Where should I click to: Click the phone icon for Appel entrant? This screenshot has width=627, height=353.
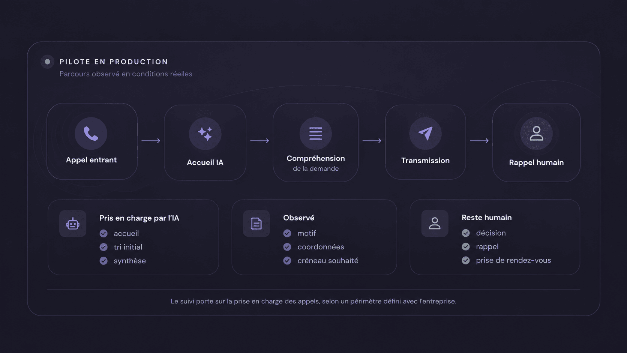(91, 133)
